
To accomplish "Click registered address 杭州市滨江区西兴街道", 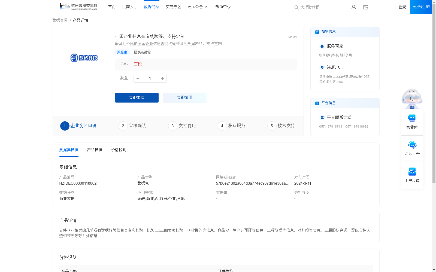I will (344, 79).
